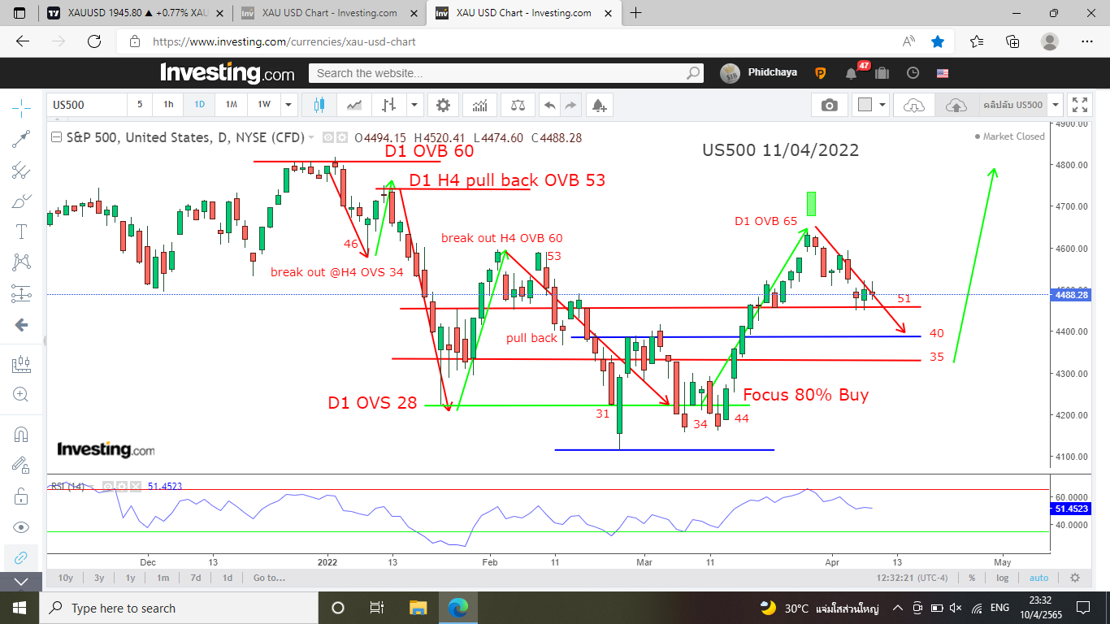Viewport: 1110px width, 624px height.
Task: Select the 1W interval
Action: (x=264, y=105)
